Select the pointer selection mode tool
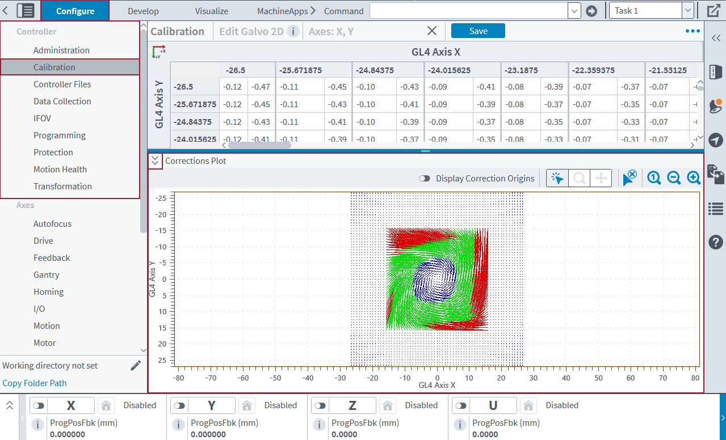Viewport: 726px width, 440px height. click(557, 178)
